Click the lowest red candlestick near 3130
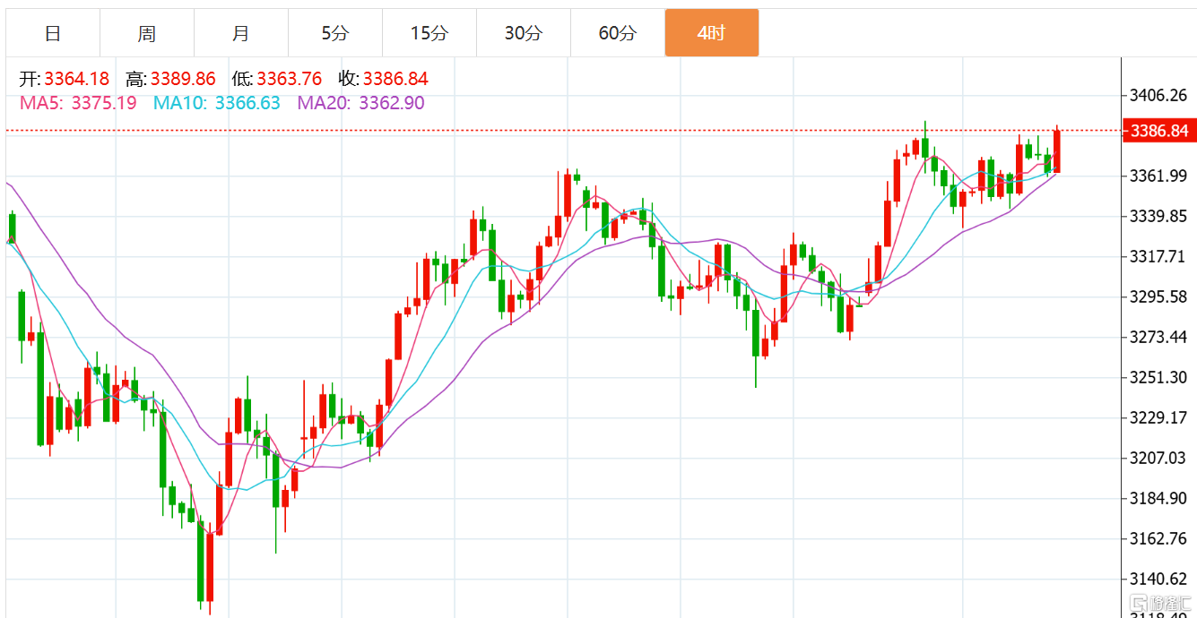The width and height of the screenshot is (1197, 618). tap(210, 567)
